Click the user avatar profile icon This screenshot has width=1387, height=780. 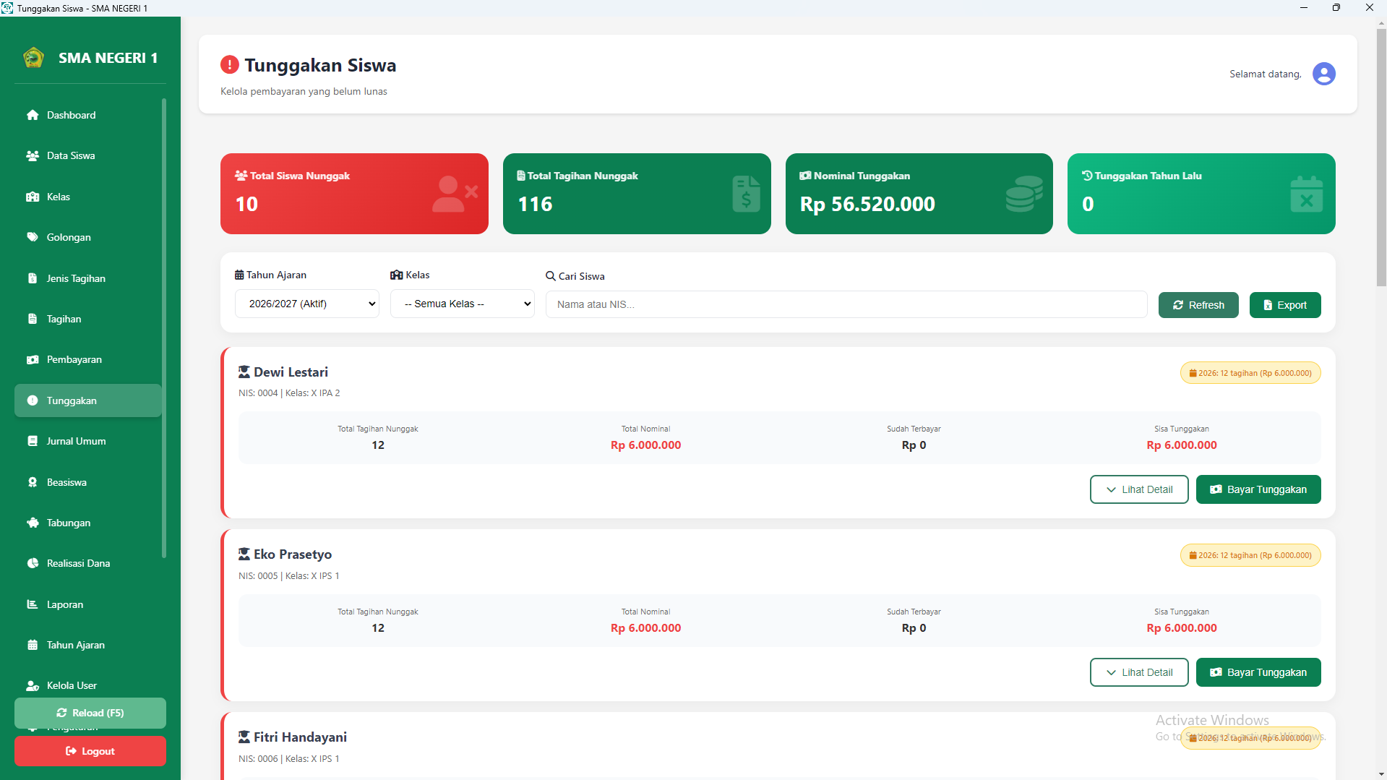[1323, 74]
